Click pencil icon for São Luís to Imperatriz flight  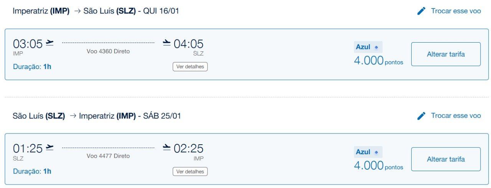click(x=421, y=116)
